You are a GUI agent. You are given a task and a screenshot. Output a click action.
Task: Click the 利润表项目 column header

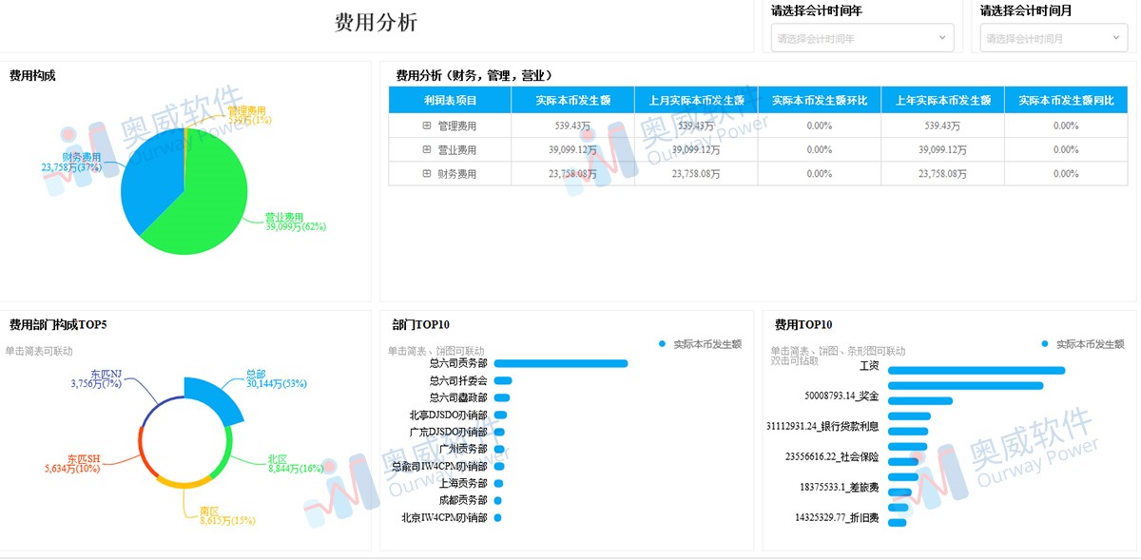coord(452,99)
